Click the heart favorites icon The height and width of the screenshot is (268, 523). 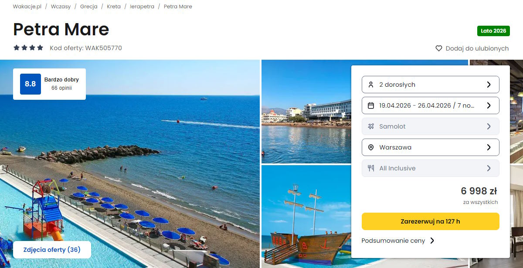pos(439,48)
